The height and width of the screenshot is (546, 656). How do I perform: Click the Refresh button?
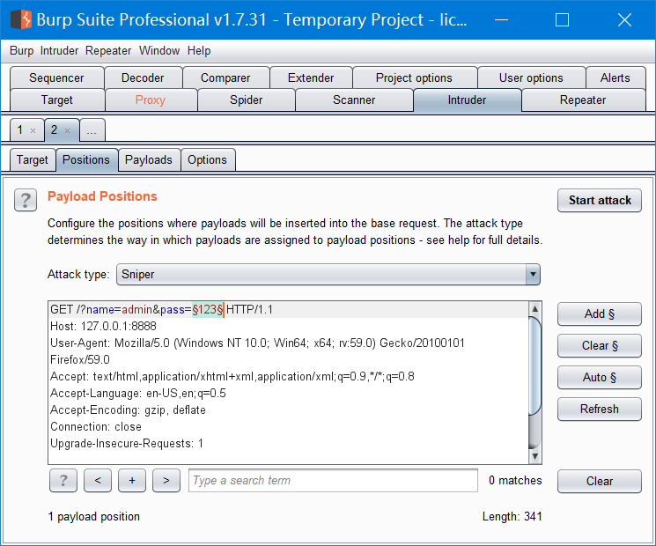[600, 409]
